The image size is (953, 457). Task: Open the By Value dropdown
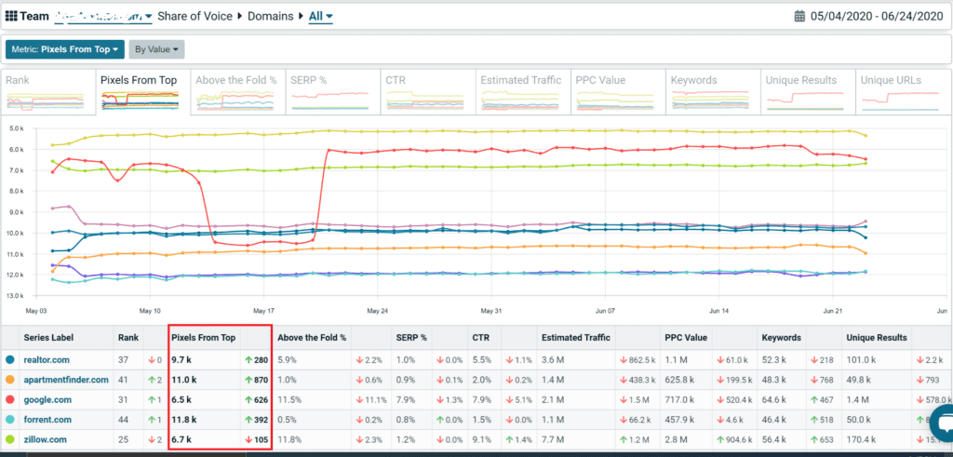coord(156,50)
